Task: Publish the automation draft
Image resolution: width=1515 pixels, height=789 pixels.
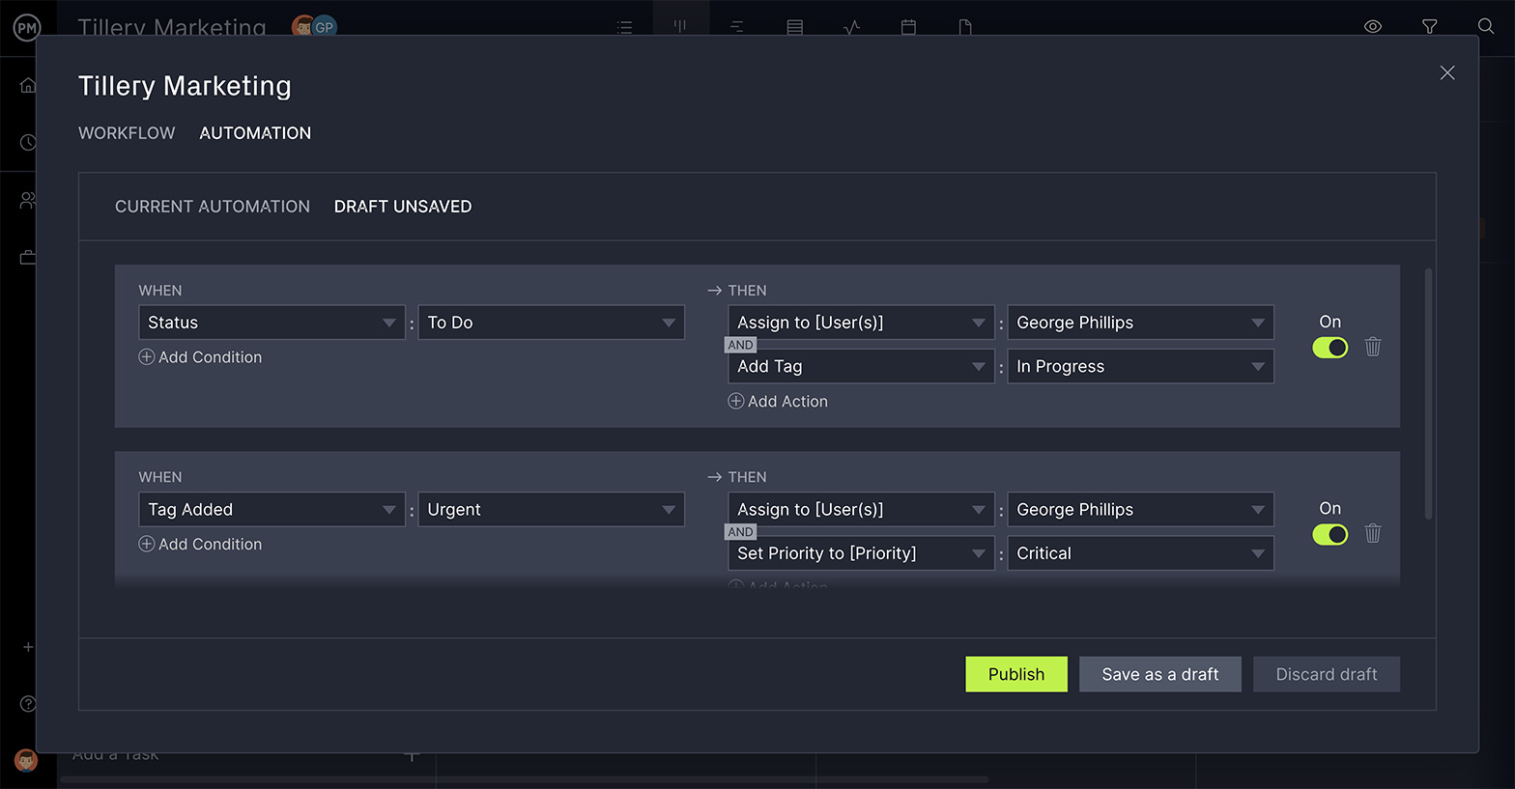Action: 1015,674
